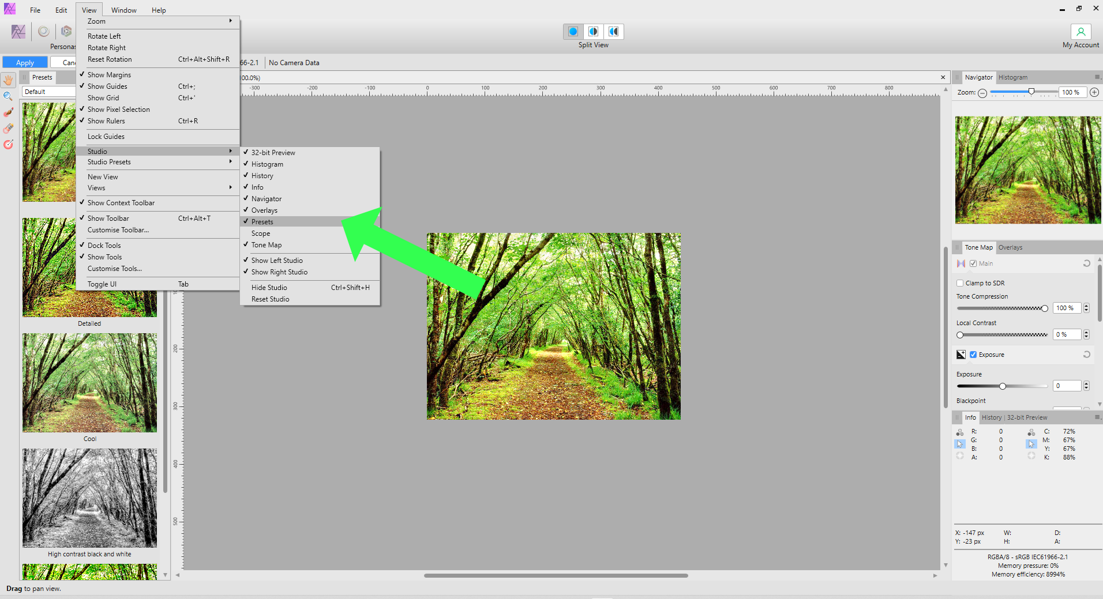This screenshot has width=1103, height=599.
Task: Switch to the Overlays tab
Action: coord(1010,247)
